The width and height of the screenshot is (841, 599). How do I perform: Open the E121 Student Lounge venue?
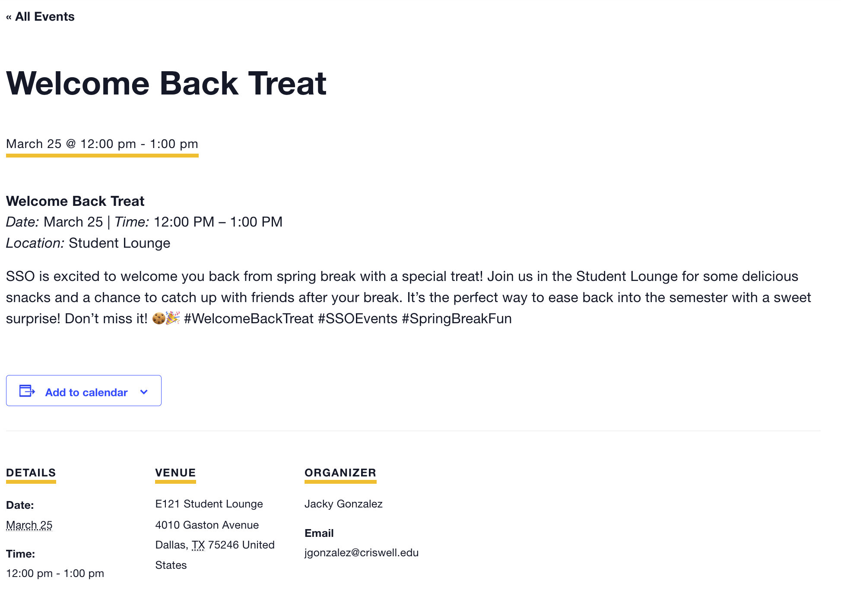tap(209, 504)
